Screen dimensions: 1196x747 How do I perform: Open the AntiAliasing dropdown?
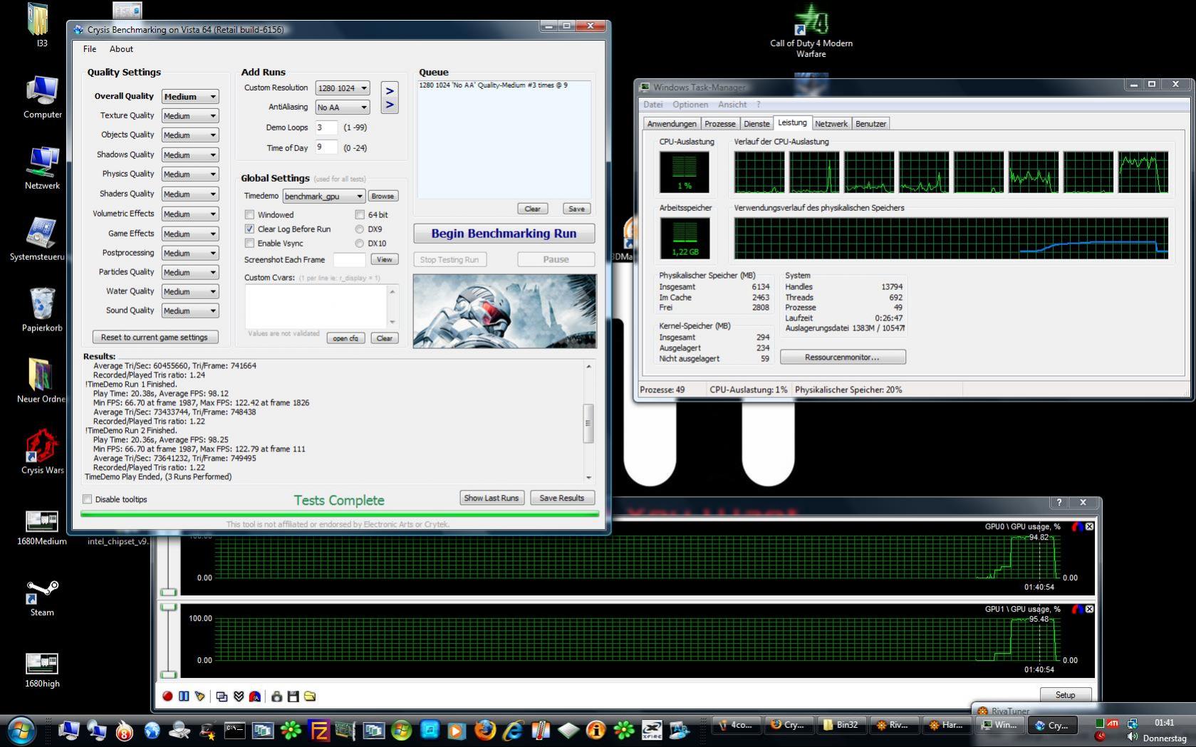[x=343, y=107]
